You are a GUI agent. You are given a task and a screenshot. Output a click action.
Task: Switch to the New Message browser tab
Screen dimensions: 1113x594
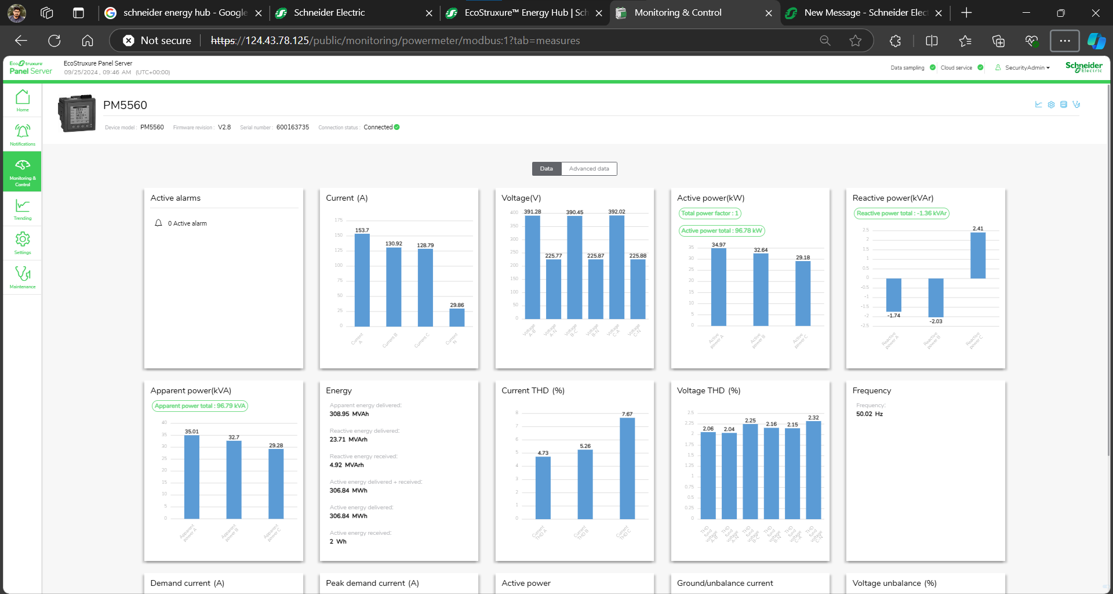(865, 13)
